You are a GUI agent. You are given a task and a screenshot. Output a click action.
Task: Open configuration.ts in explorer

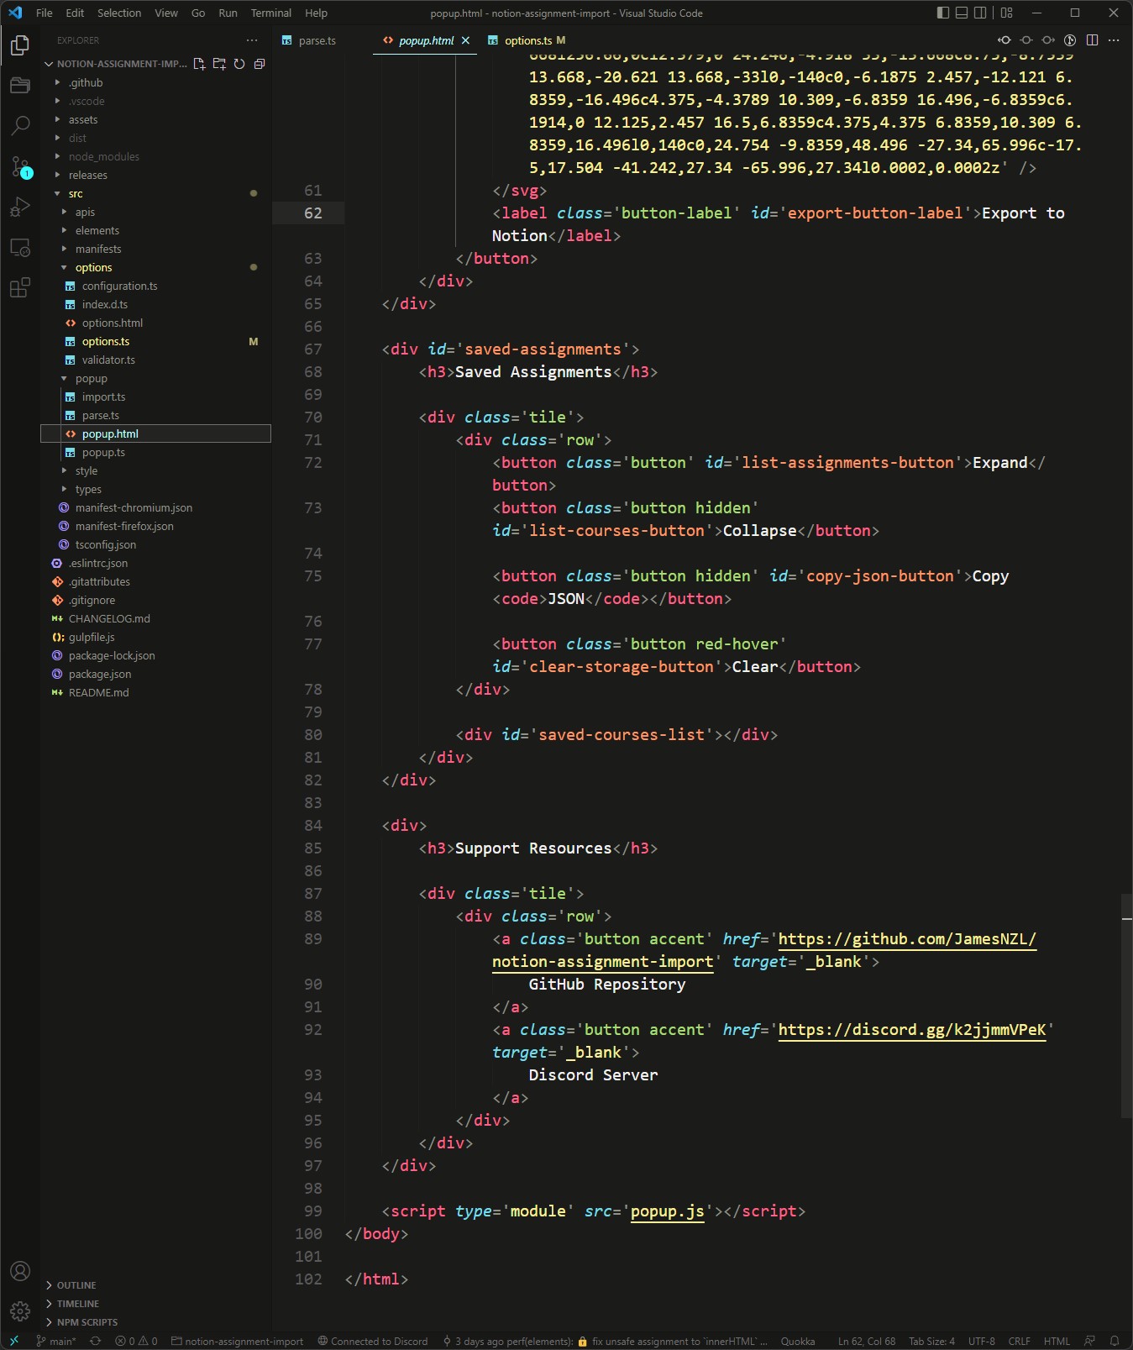pos(119,286)
